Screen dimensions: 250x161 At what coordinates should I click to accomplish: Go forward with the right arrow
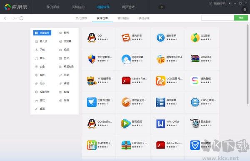click(x=13, y=18)
